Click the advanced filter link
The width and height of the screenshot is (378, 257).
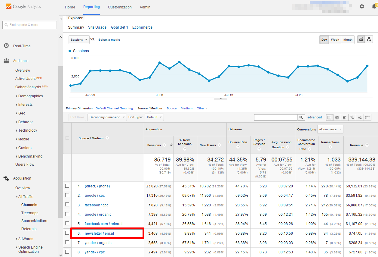[315, 118]
